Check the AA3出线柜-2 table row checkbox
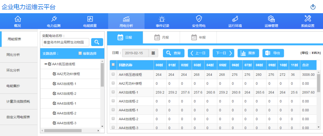The image size is (323, 136). pos(113,101)
